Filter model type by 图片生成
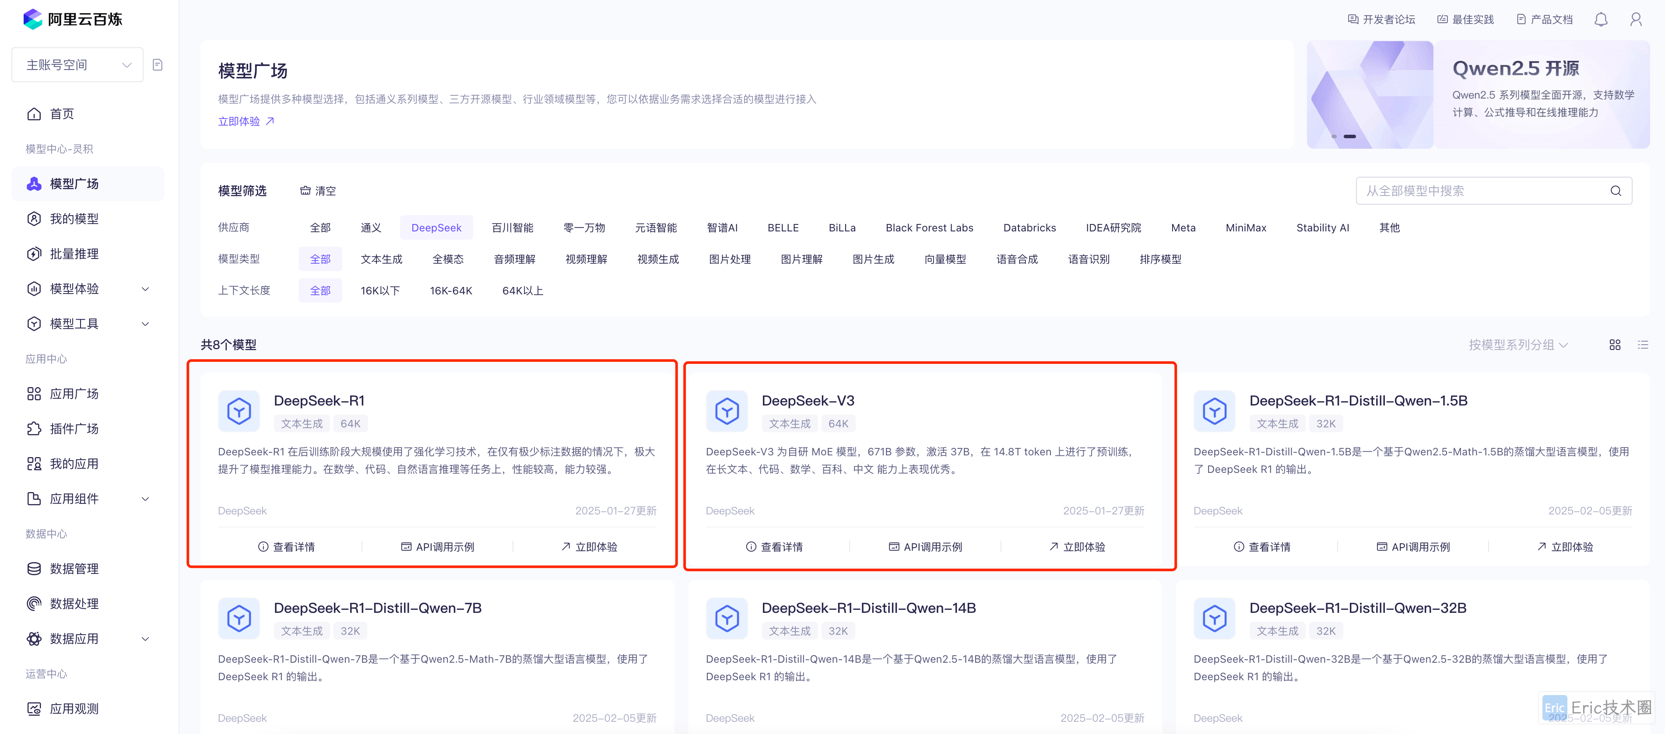Screen dimensions: 1665x734 873,259
